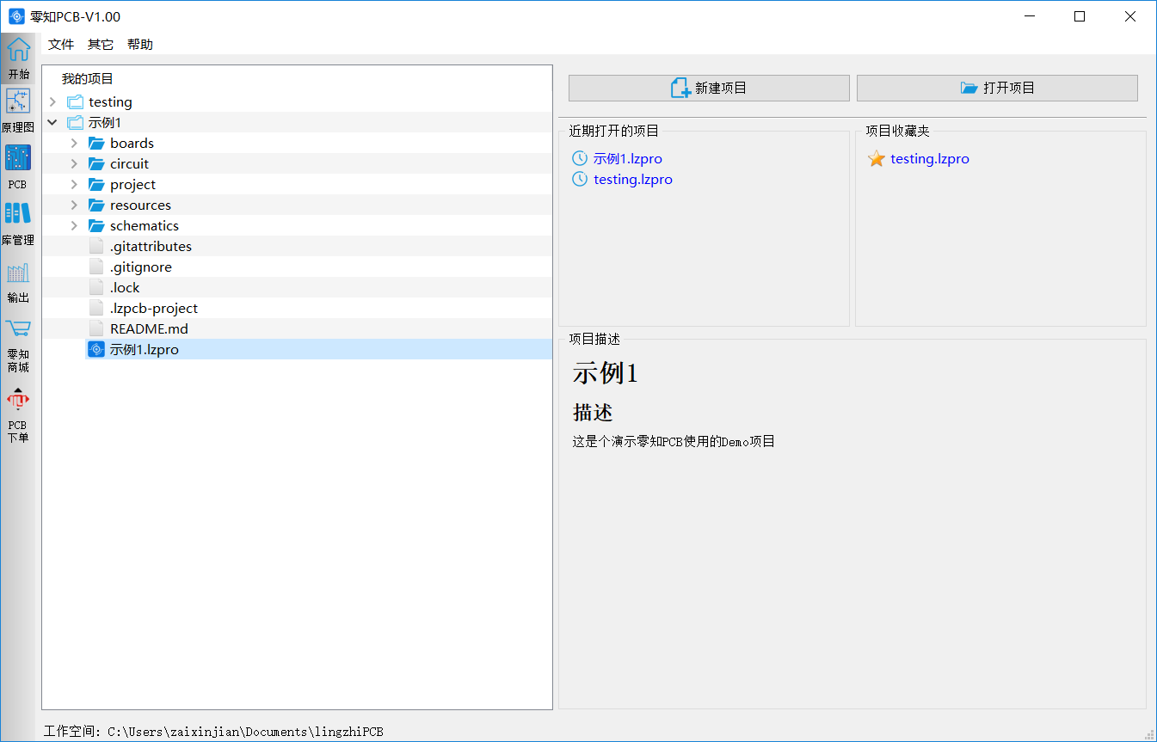Select the 示例1.lzpro file name in tree
The width and height of the screenshot is (1157, 742).
145,349
